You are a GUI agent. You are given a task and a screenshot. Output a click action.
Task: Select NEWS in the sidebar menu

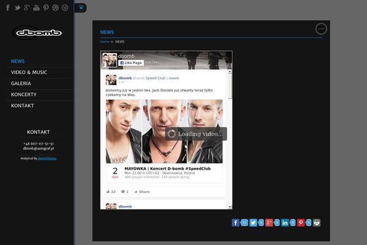[18, 61]
